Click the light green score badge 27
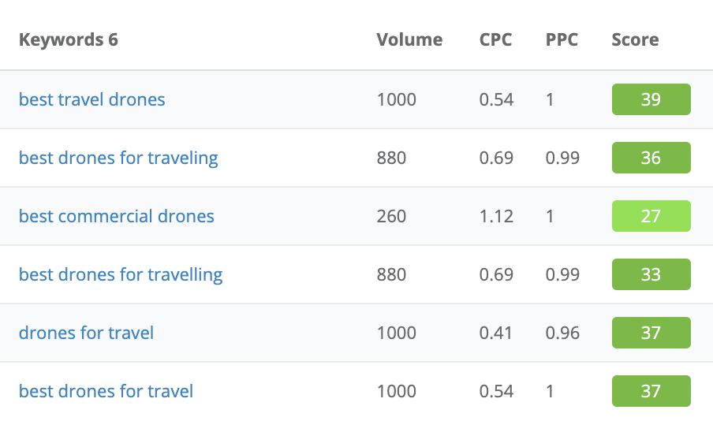Viewport: 713px width, 421px height. coord(651,216)
